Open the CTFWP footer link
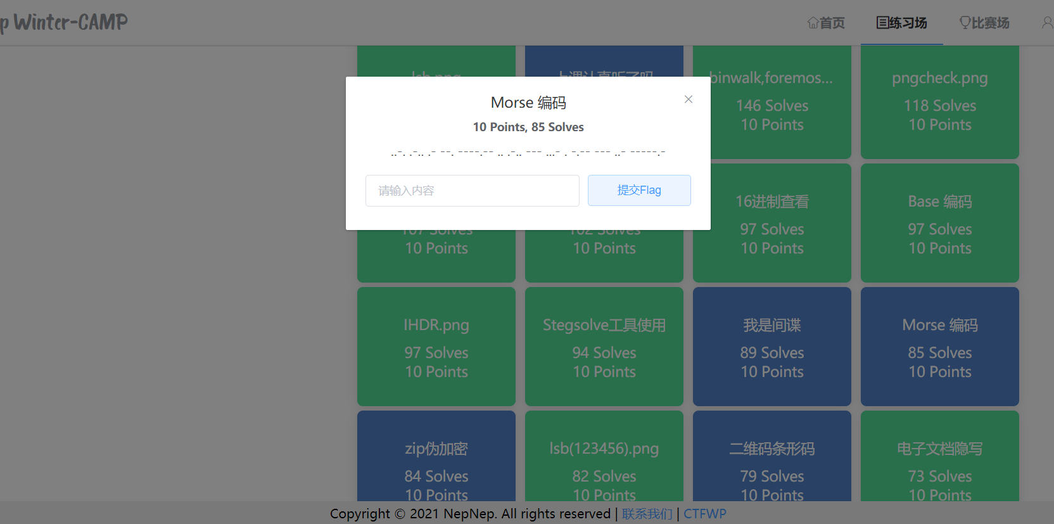This screenshot has height=524, width=1054. 704,514
